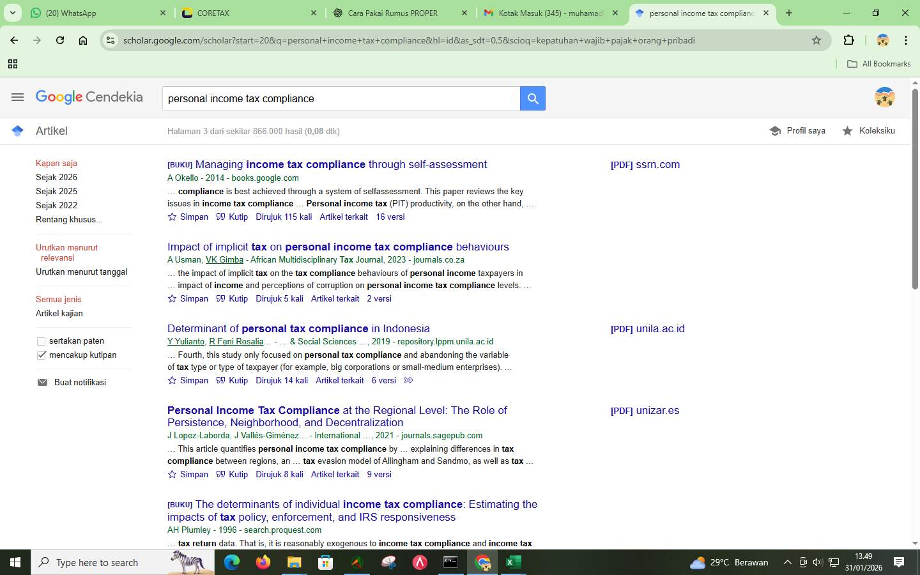This screenshot has width=920, height=575.
Task: Open the unizar.es PDF link
Action: 645,410
